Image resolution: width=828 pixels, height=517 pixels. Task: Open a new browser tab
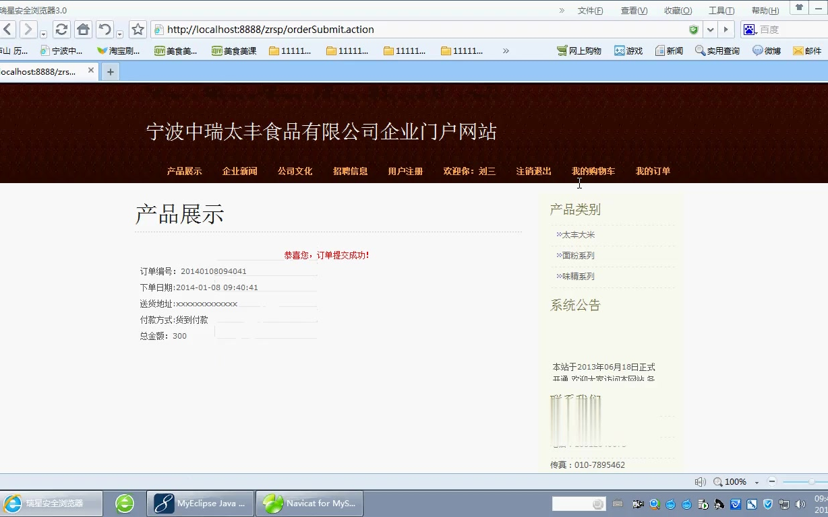click(x=110, y=70)
